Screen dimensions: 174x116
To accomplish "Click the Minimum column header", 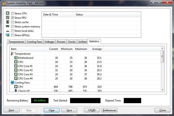I will (x=66, y=49).
